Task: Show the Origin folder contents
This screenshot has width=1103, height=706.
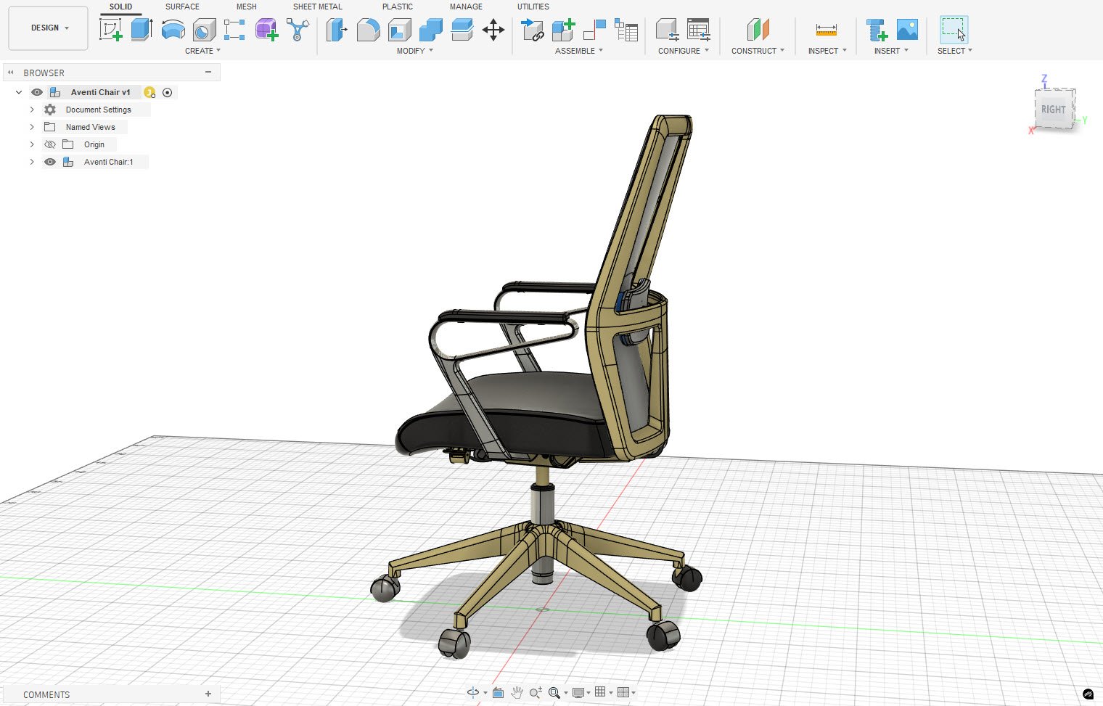Action: tap(31, 144)
